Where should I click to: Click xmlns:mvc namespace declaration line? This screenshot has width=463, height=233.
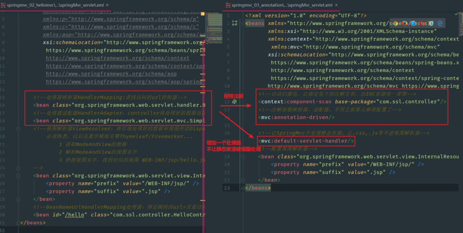click(356, 47)
